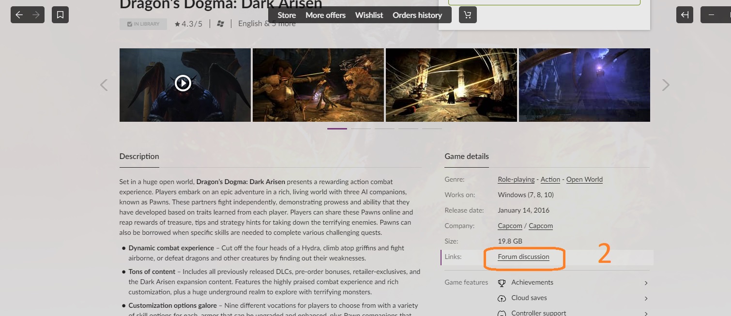Click the Controller support feature label

(539, 313)
